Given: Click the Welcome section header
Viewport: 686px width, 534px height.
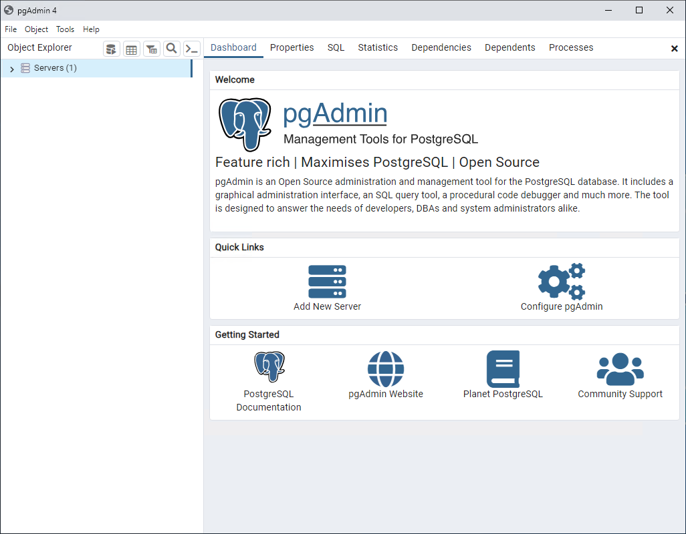Looking at the screenshot, I should 235,80.
